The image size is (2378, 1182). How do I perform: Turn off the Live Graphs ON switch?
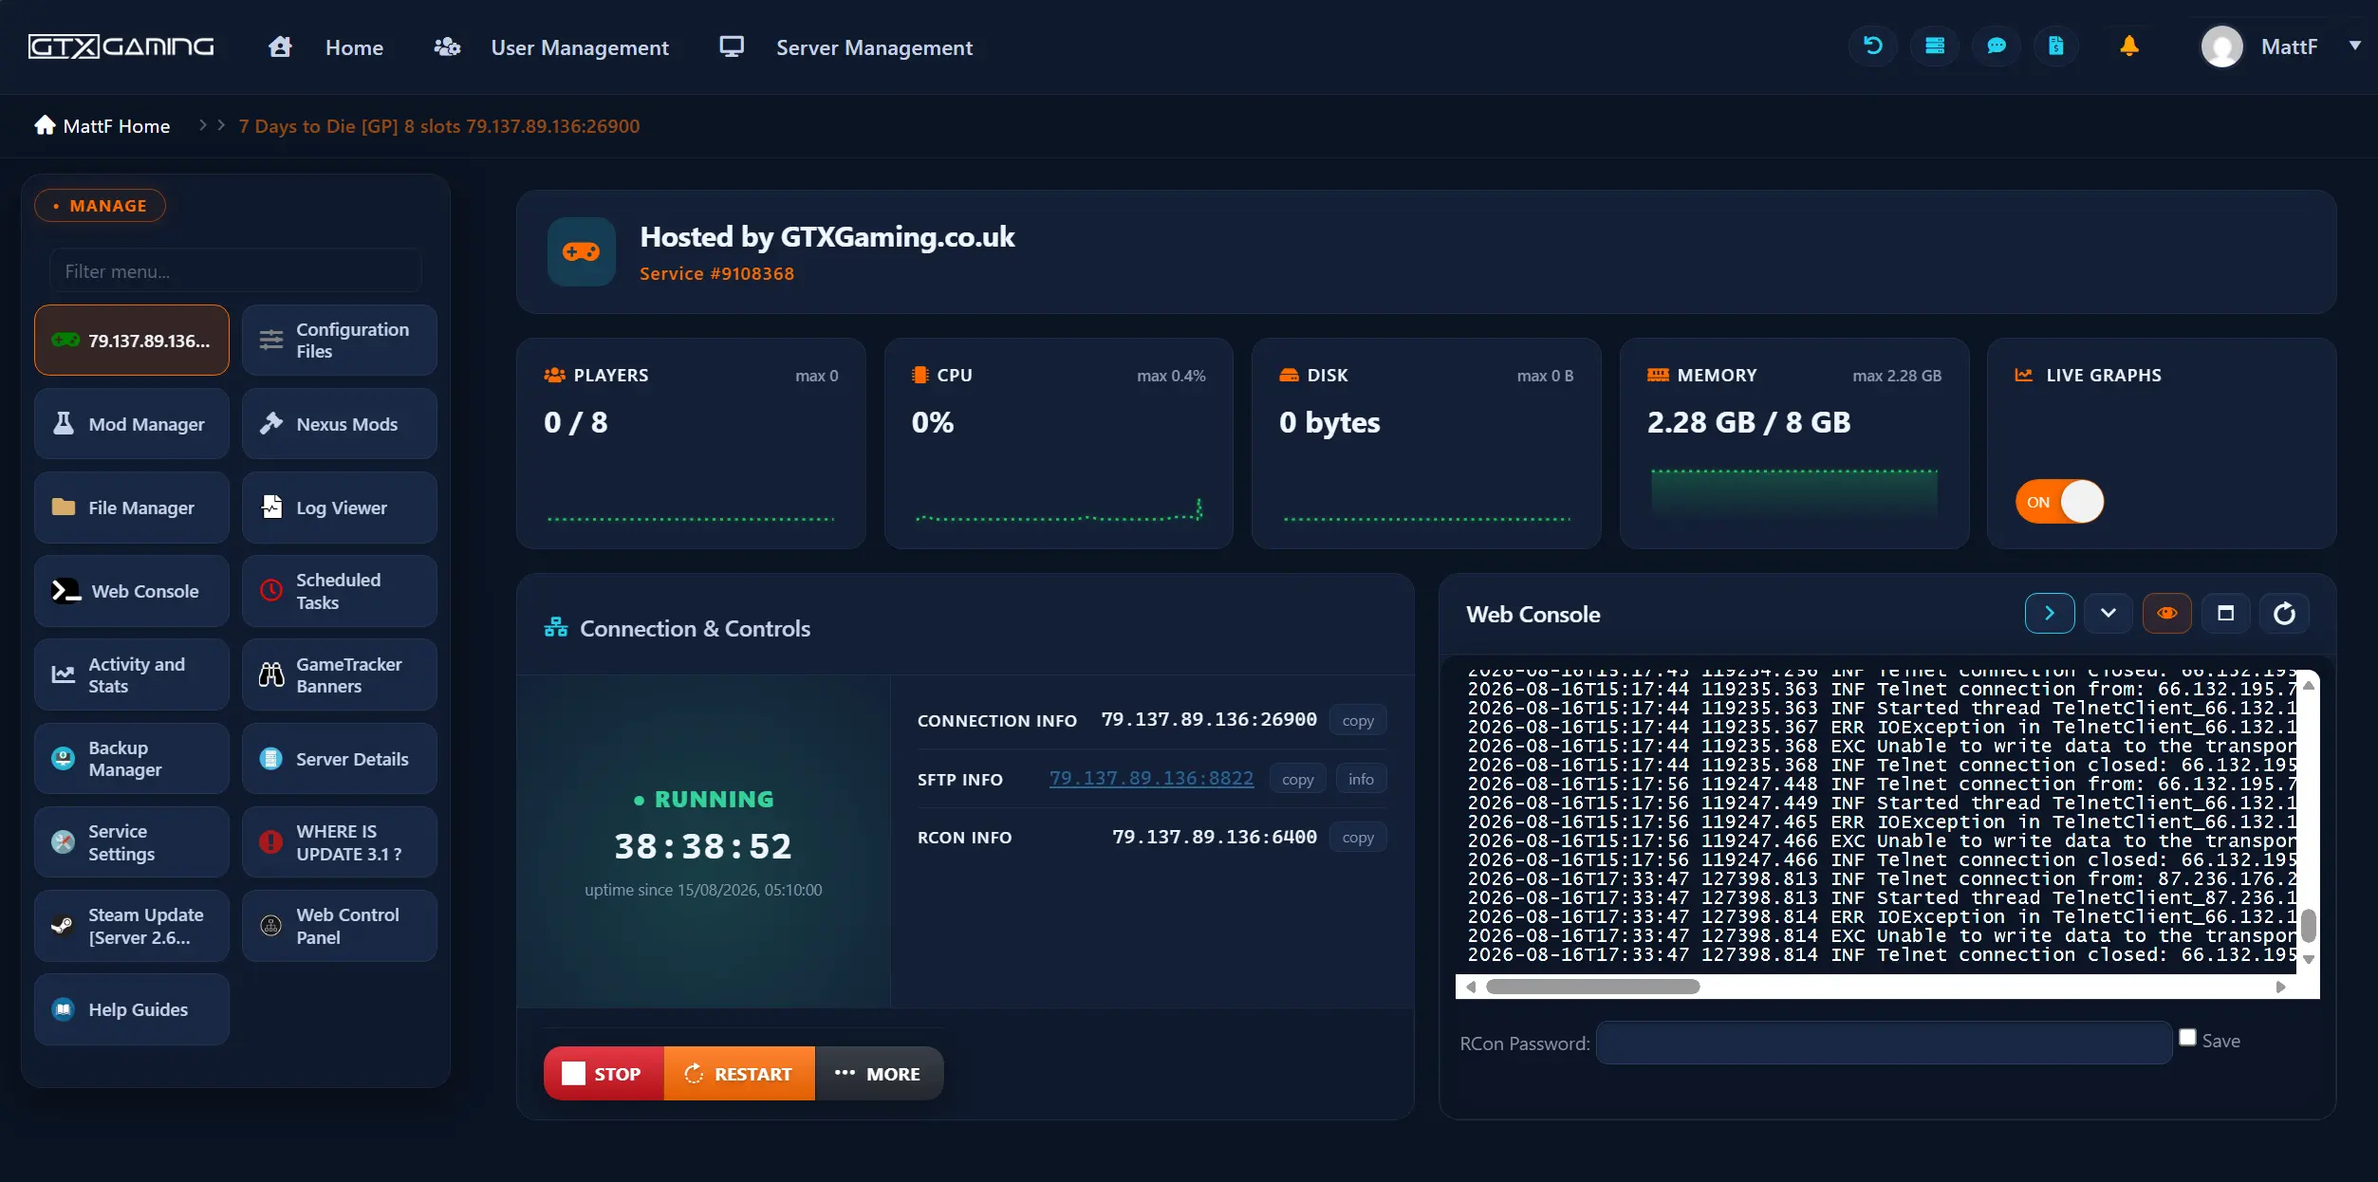(2059, 502)
